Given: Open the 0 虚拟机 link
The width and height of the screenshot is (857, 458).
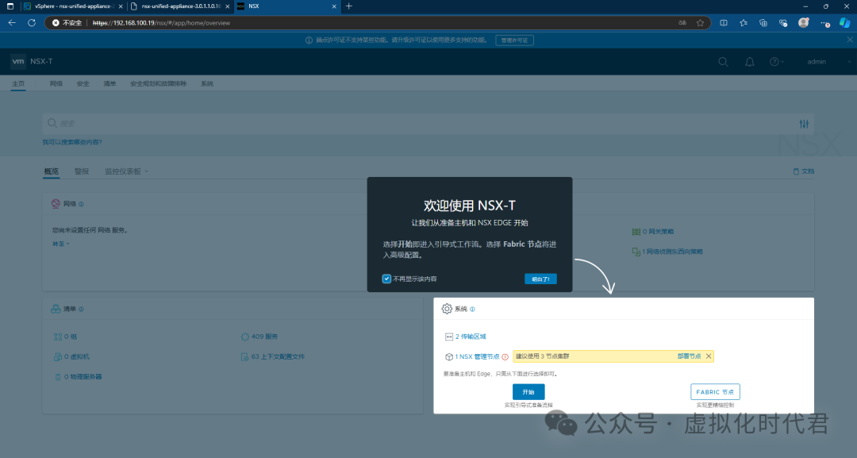Looking at the screenshot, I should tap(76, 357).
